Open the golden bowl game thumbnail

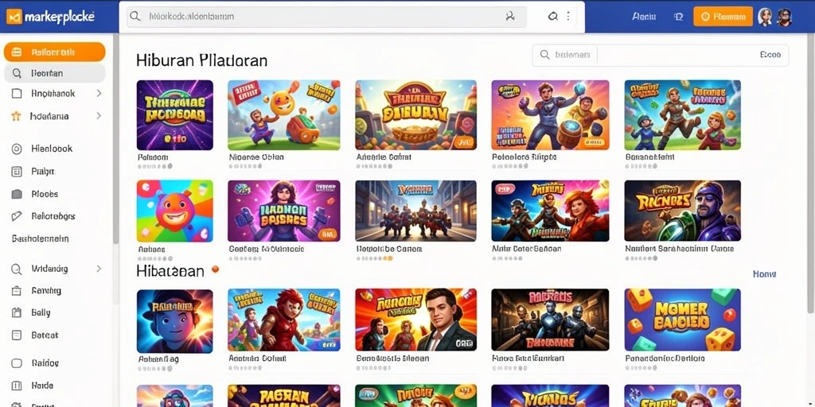[415, 115]
